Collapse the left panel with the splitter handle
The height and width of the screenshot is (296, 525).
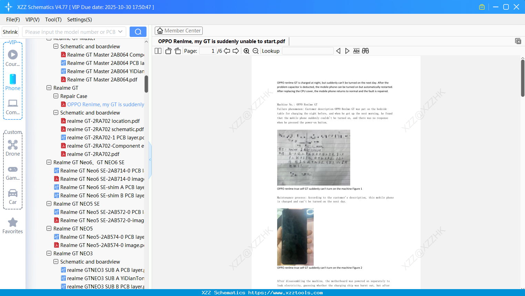tap(150, 160)
